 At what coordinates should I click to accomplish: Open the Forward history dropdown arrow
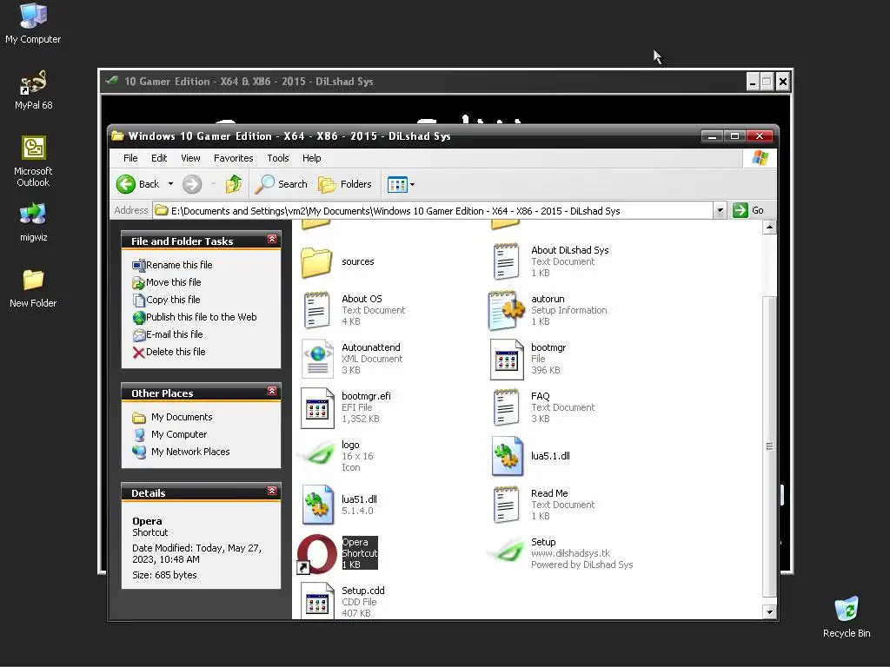tap(213, 184)
